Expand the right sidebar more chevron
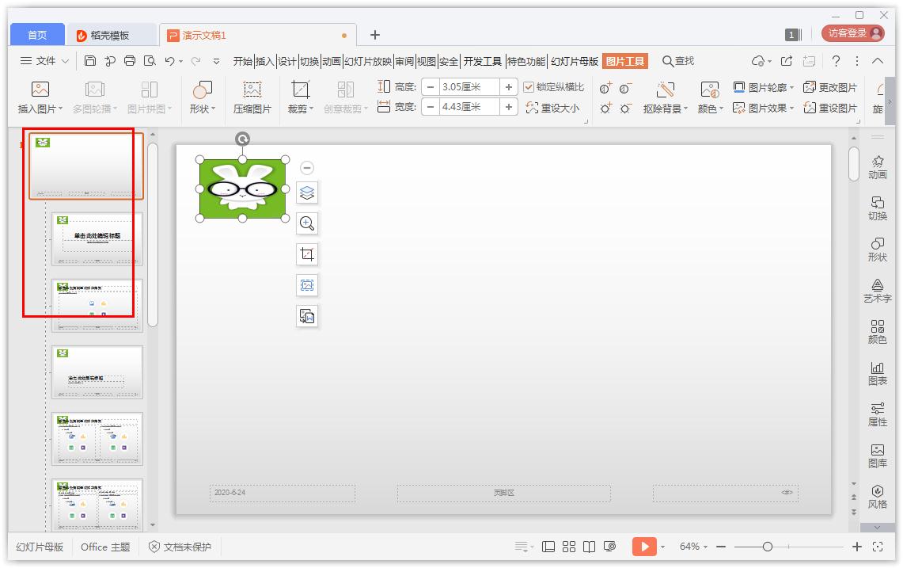Image resolution: width=903 pixels, height=568 pixels. click(x=877, y=527)
